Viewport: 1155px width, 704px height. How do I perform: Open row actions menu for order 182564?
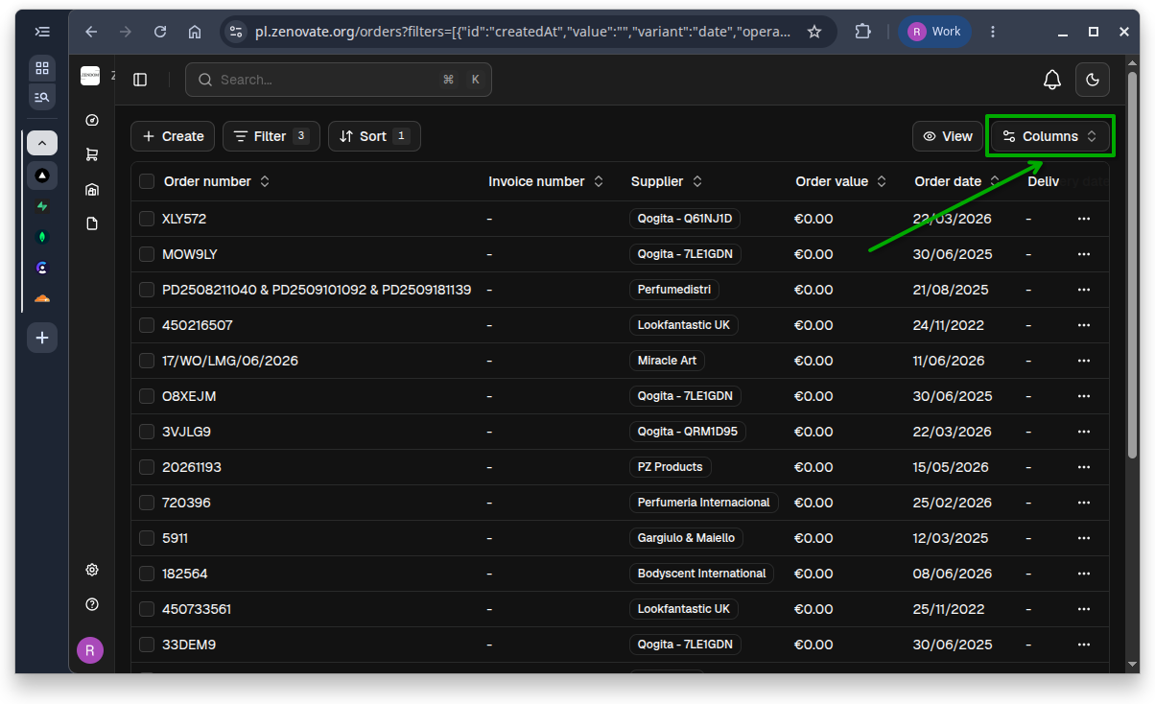click(1084, 574)
